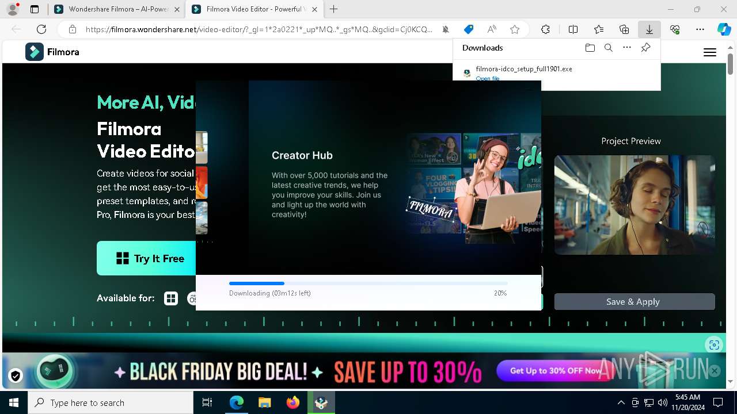737x414 pixels.
Task: Click the site information lock icon
Action: click(x=73, y=29)
